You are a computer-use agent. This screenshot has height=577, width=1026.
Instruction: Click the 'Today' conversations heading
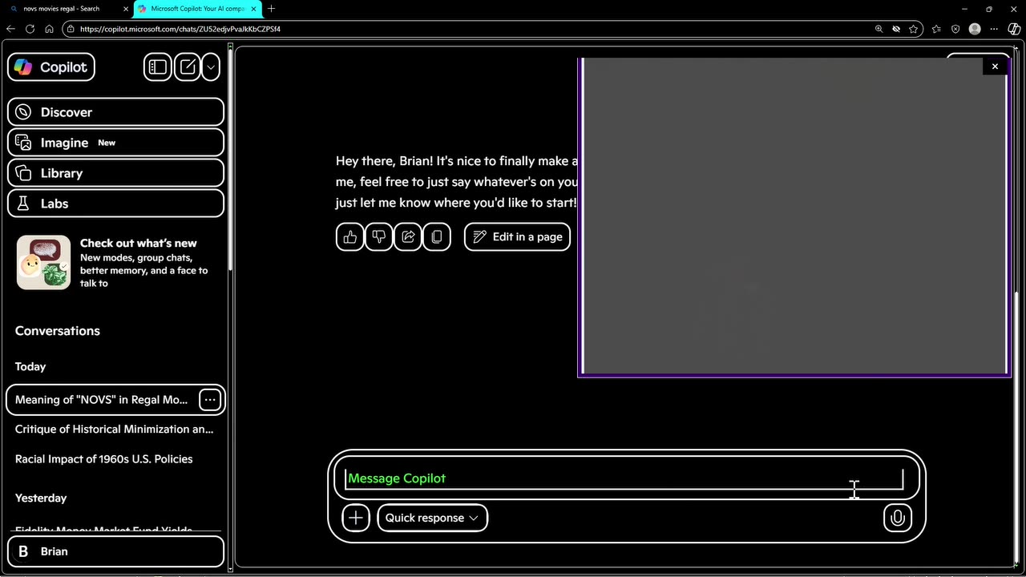point(30,366)
